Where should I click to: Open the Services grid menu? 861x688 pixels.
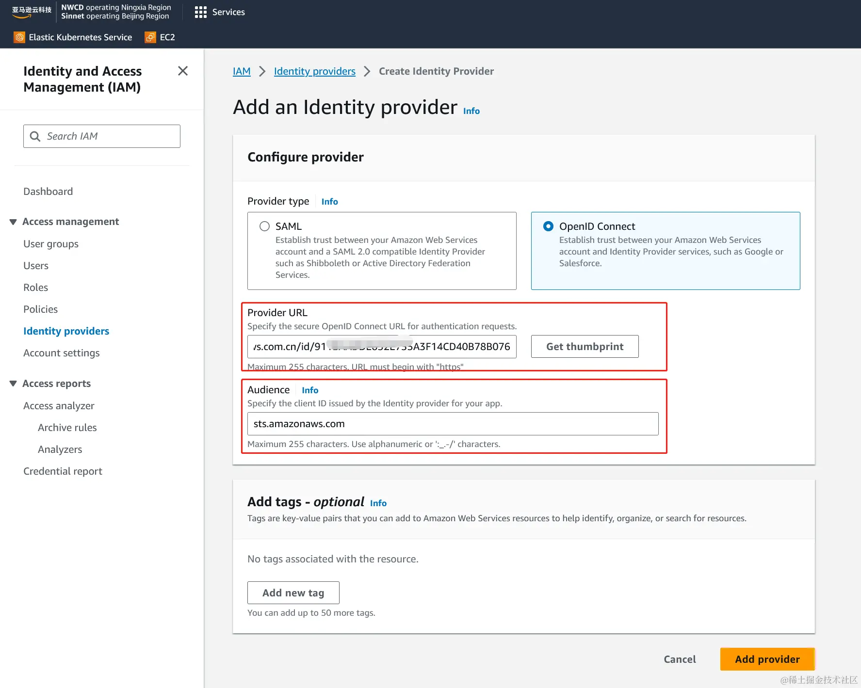click(200, 12)
